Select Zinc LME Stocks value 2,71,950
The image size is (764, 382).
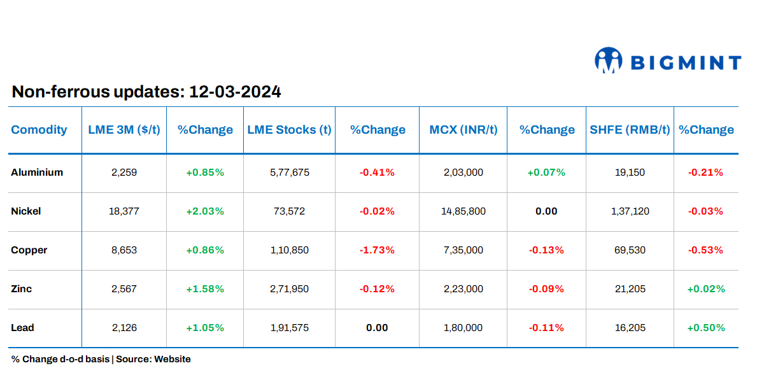pos(289,289)
